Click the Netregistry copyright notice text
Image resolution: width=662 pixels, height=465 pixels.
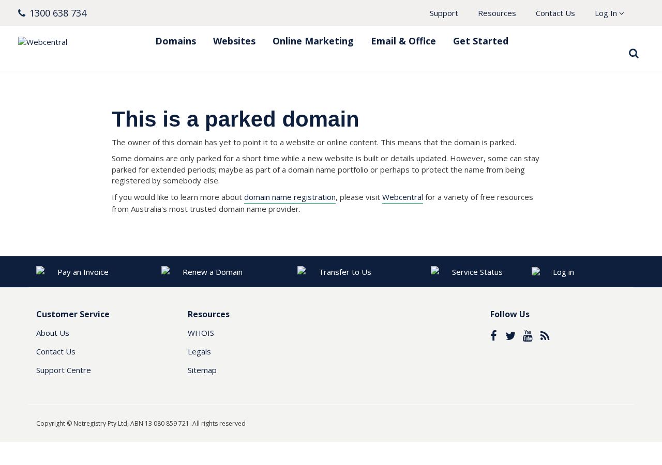pyautogui.click(x=141, y=423)
